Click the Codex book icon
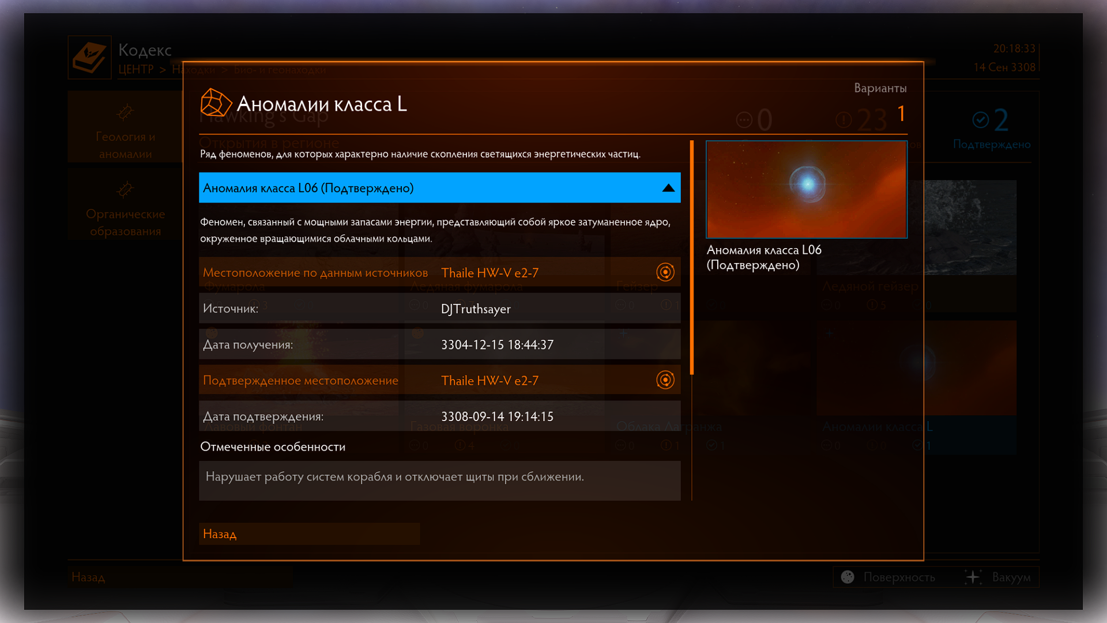 coord(89,58)
